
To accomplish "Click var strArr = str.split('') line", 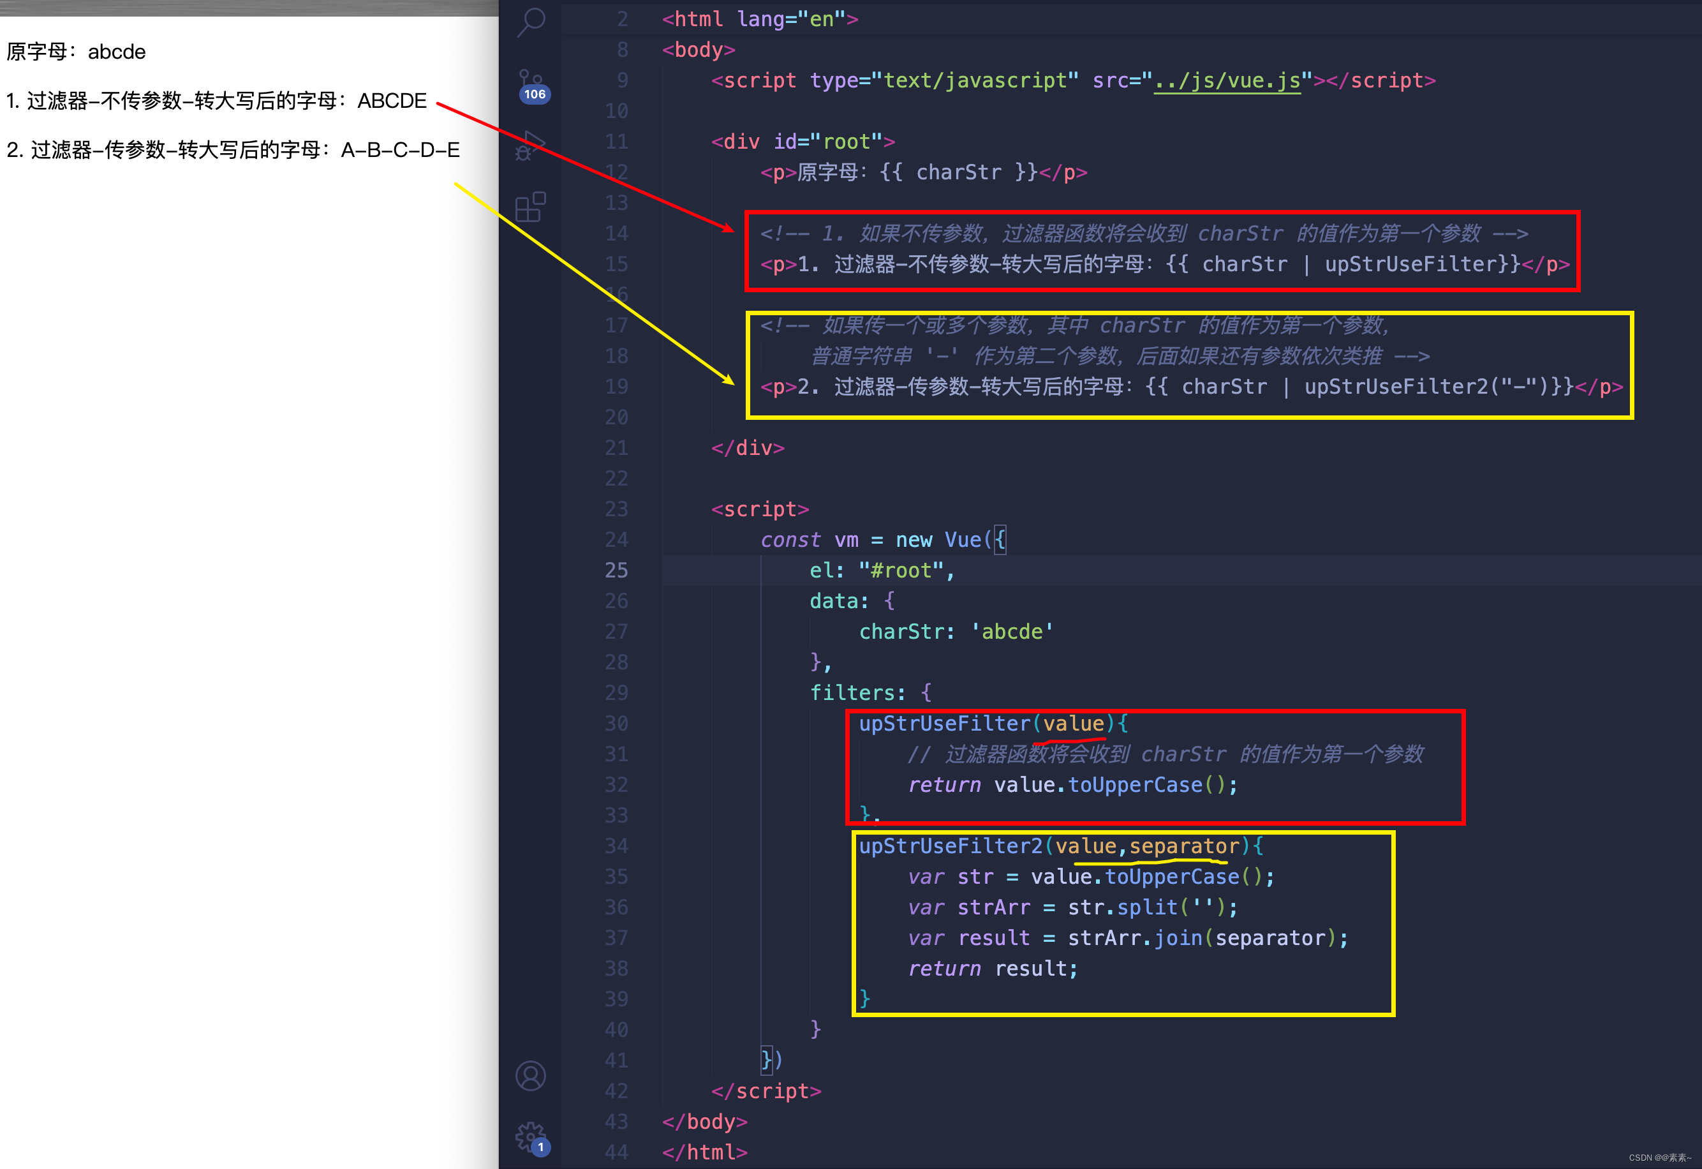I will tap(1073, 907).
